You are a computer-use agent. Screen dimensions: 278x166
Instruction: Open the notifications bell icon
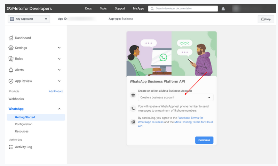[x=223, y=8]
